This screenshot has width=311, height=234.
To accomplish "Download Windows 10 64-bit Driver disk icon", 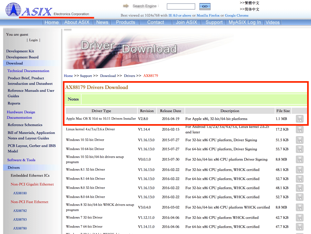I will (x=300, y=149).
